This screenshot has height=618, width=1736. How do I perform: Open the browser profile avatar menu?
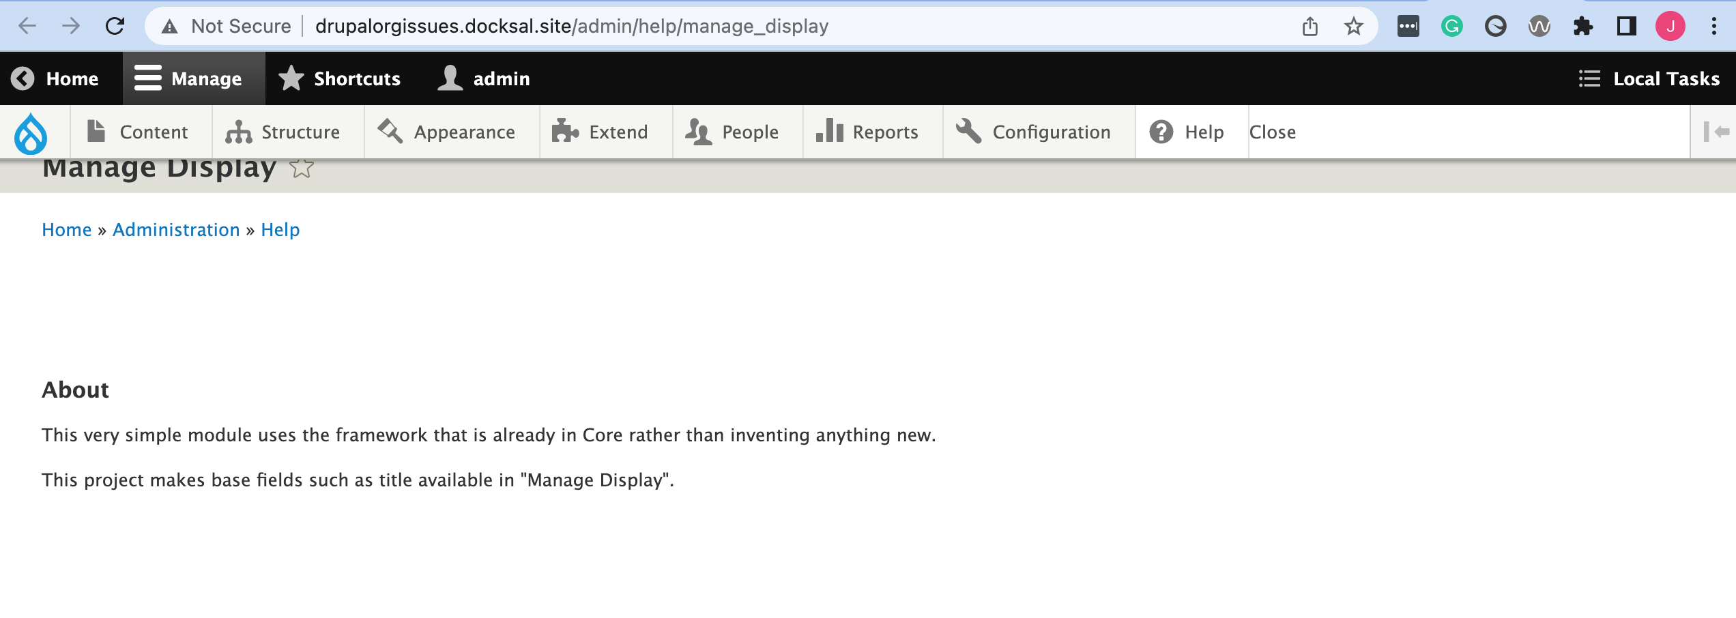tap(1671, 27)
